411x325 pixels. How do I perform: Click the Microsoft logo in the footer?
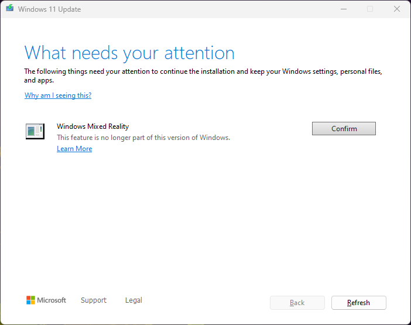(x=46, y=300)
